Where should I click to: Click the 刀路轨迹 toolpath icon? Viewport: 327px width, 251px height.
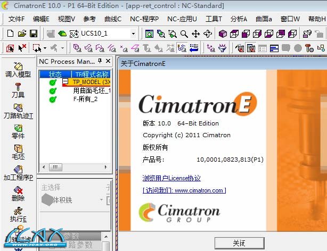tap(18, 107)
